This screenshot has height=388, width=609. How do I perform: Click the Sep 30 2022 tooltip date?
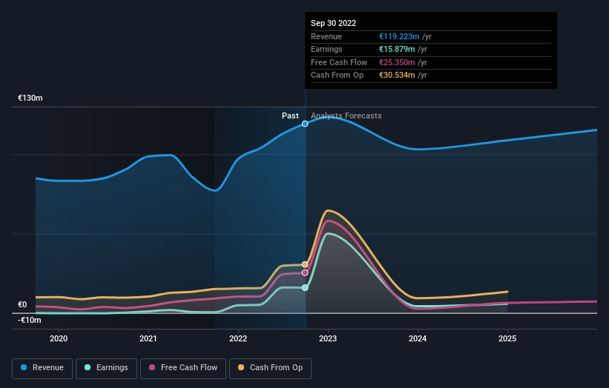coord(333,23)
